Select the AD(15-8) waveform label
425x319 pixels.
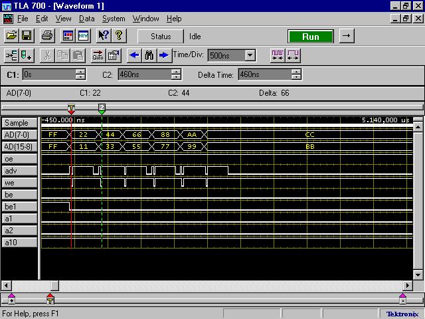(19, 147)
